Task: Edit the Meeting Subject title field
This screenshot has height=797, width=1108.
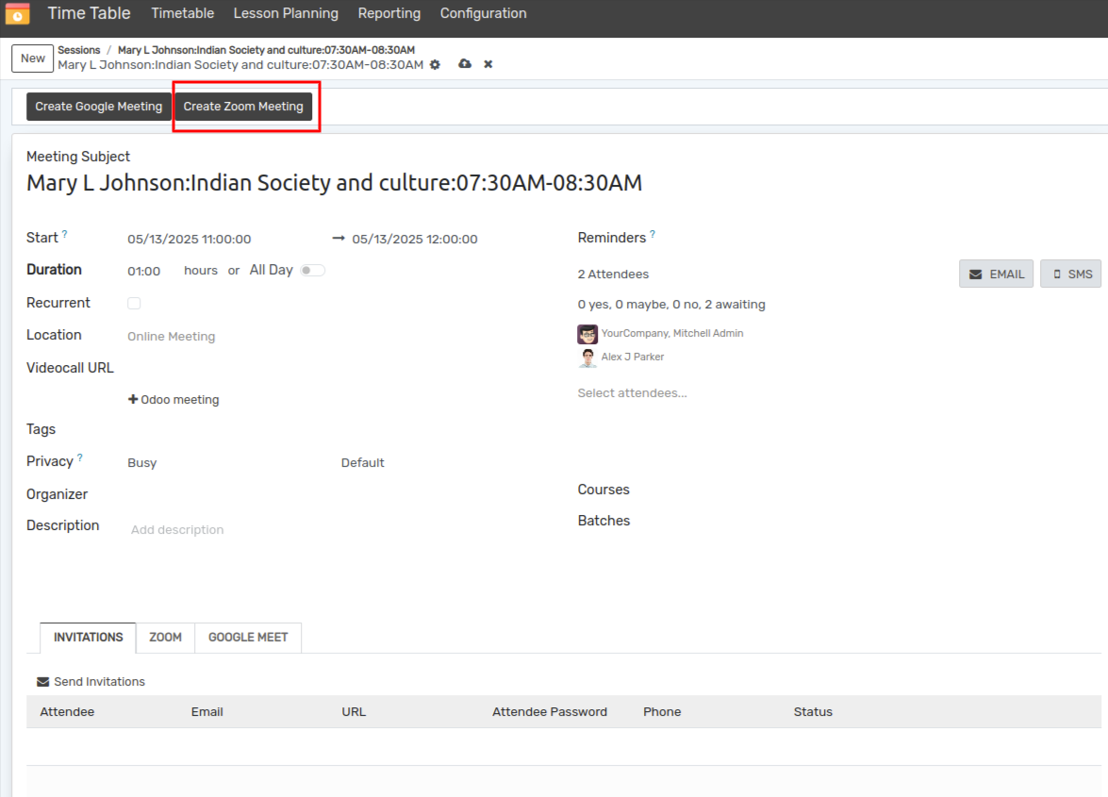Action: [334, 183]
